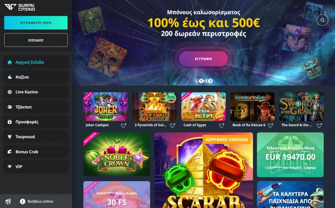The height and width of the screenshot is (208, 335).
Task: Click the ΕΓΓΡΑΦΕΙΤΕ ΤΩΡΑ button
Action: click(x=36, y=23)
